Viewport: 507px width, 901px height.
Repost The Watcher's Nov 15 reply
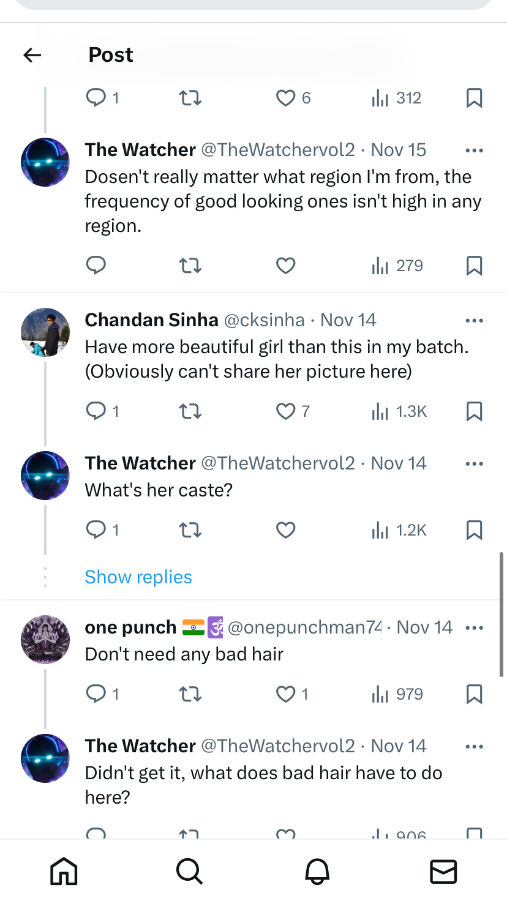coord(190,266)
